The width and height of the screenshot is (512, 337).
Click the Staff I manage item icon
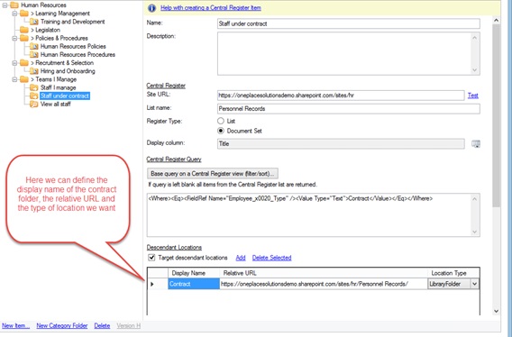pos(34,87)
